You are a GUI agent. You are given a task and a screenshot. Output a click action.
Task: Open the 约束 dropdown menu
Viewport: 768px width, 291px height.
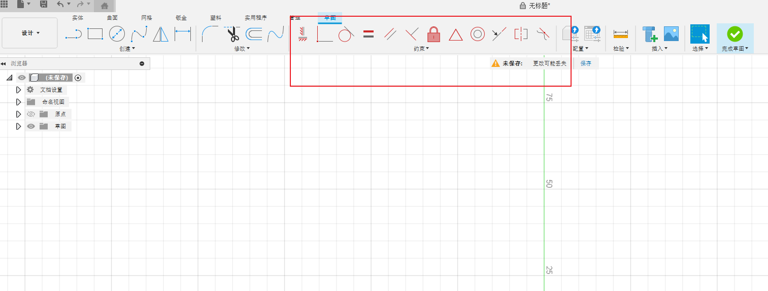pos(421,49)
